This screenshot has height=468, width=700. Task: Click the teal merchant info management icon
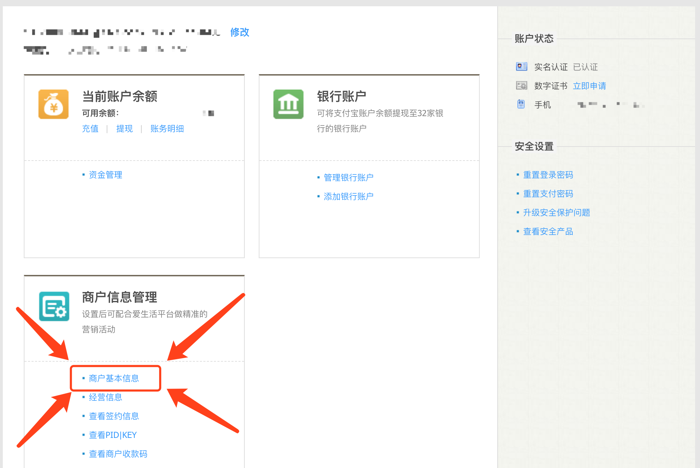click(x=54, y=306)
